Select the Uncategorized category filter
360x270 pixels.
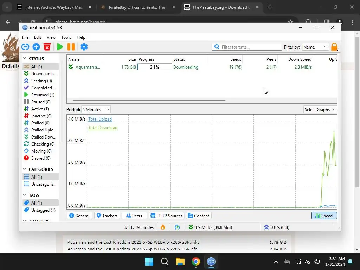pos(41,184)
